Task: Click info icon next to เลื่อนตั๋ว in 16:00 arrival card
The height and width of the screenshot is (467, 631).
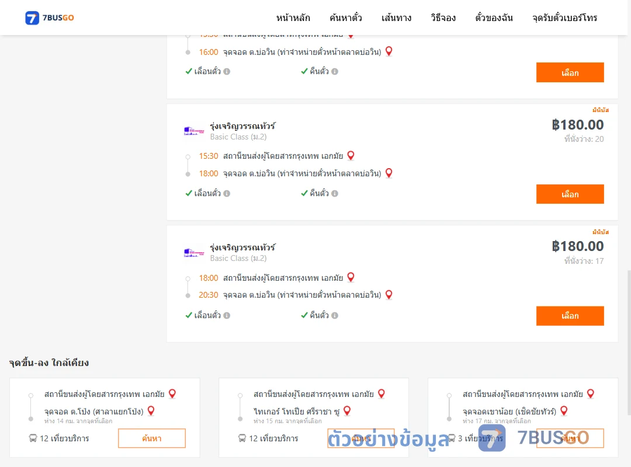Action: pyautogui.click(x=227, y=72)
